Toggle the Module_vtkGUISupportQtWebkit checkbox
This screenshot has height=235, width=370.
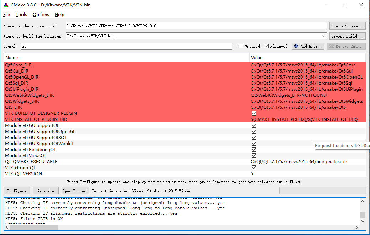pos(254,144)
